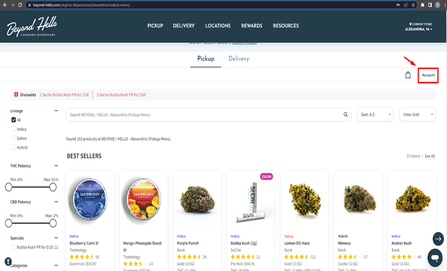Open the See All best sellers link
This screenshot has width=447, height=271.
[430, 156]
